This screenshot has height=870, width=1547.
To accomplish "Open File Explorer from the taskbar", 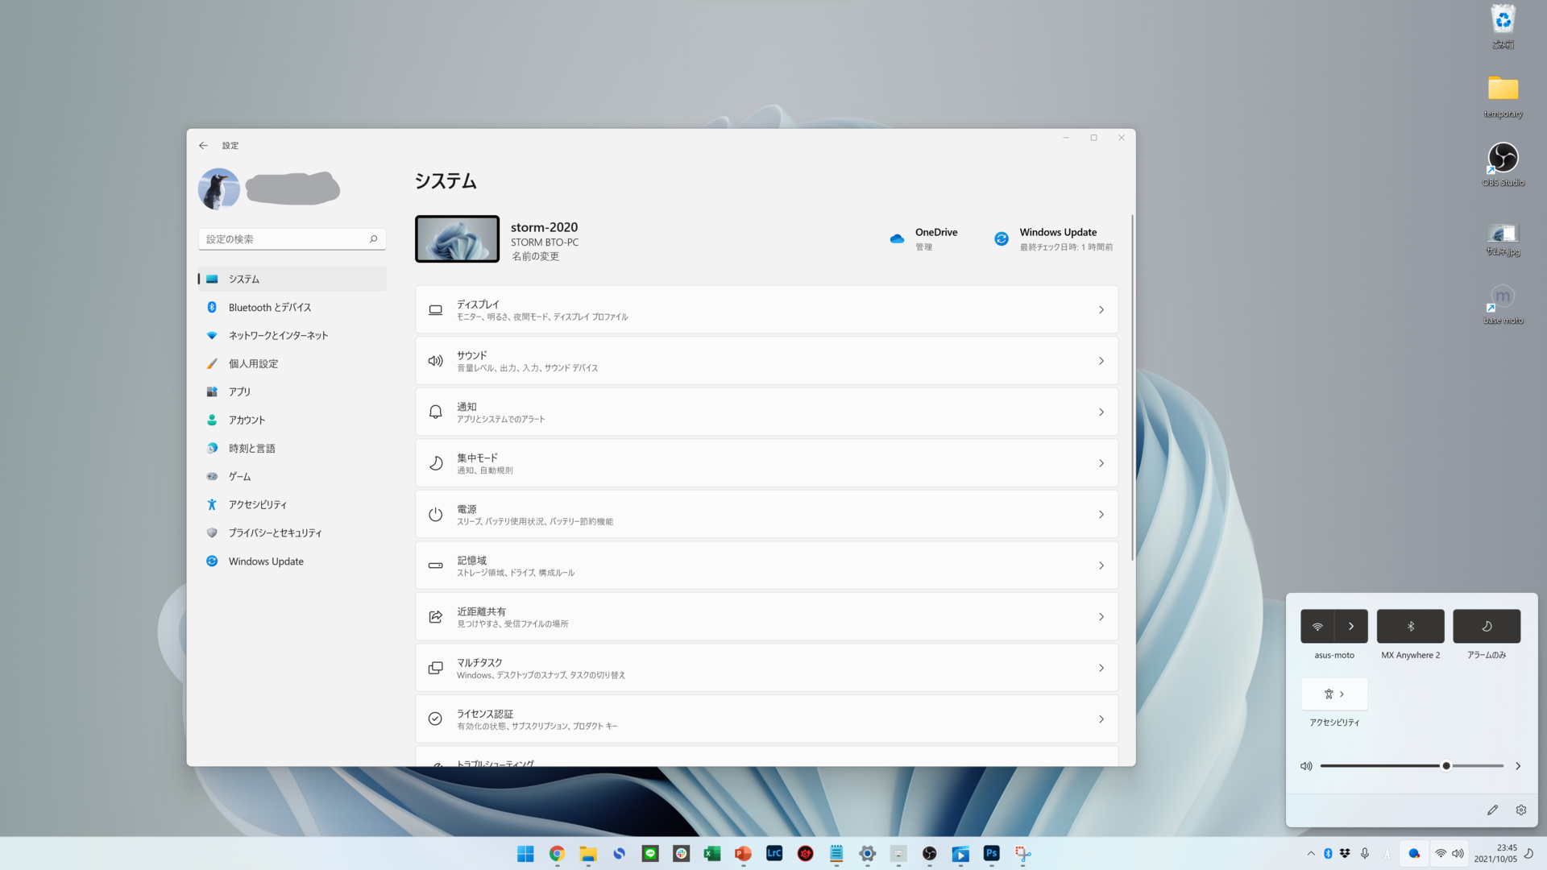I will pos(588,854).
